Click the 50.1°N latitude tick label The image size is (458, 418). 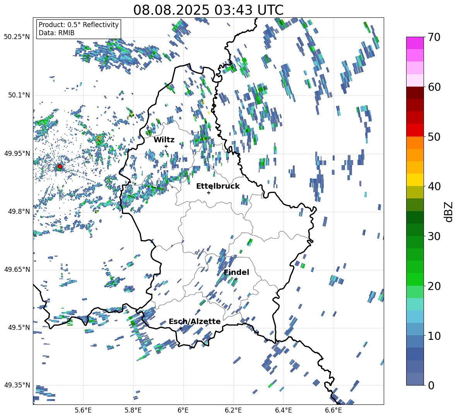click(x=19, y=95)
